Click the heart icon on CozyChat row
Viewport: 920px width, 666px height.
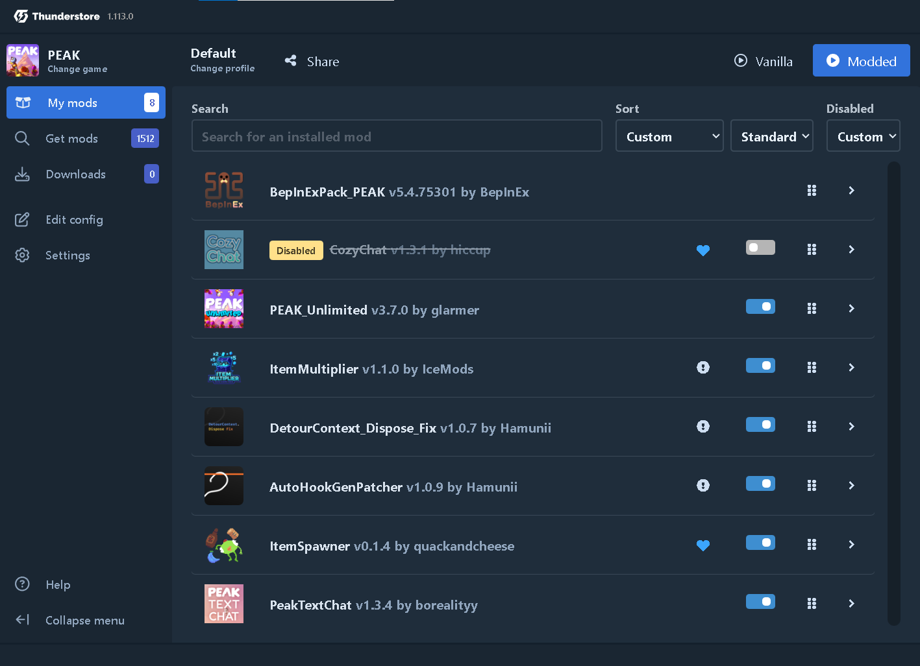point(703,250)
